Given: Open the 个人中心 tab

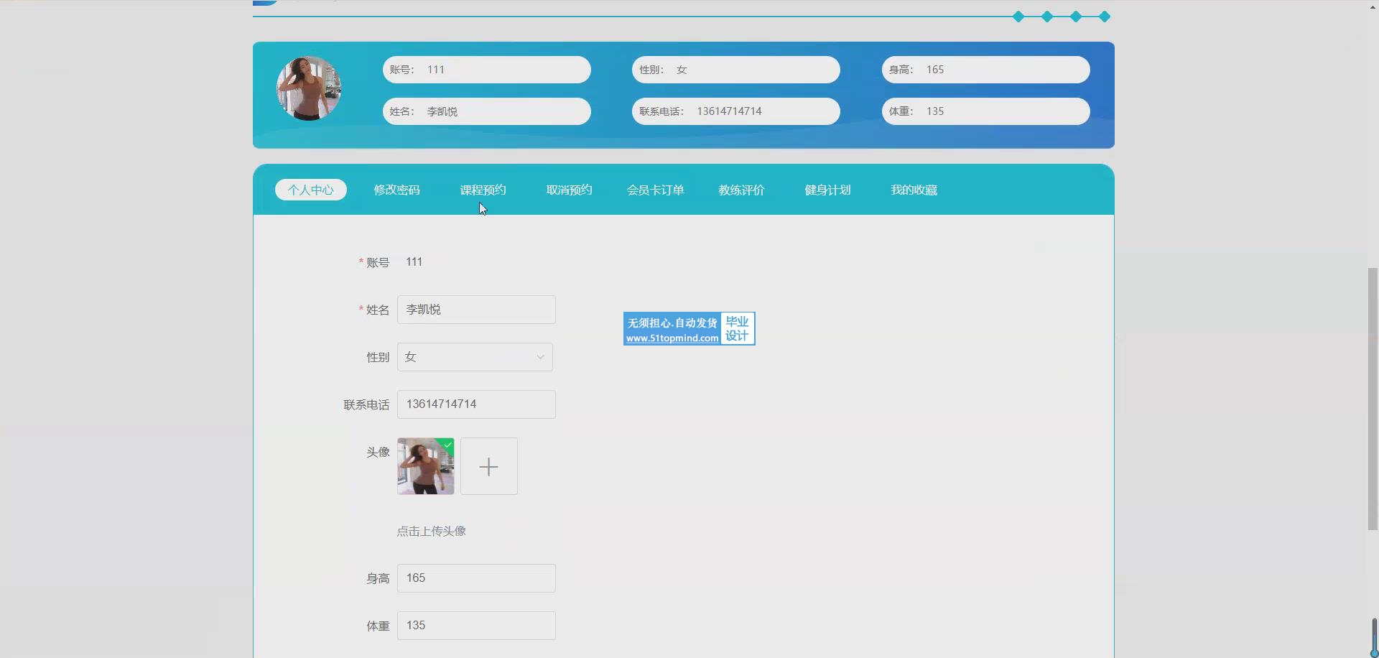Looking at the screenshot, I should 310,190.
